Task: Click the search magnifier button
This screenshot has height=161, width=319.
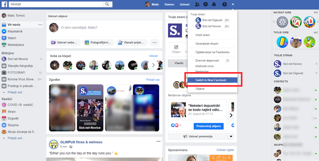Action: tap(107, 4)
